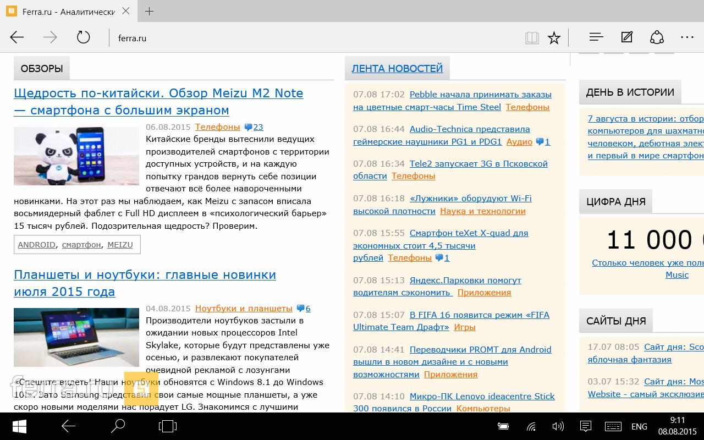Open the volume speaker tray icon

[558, 426]
